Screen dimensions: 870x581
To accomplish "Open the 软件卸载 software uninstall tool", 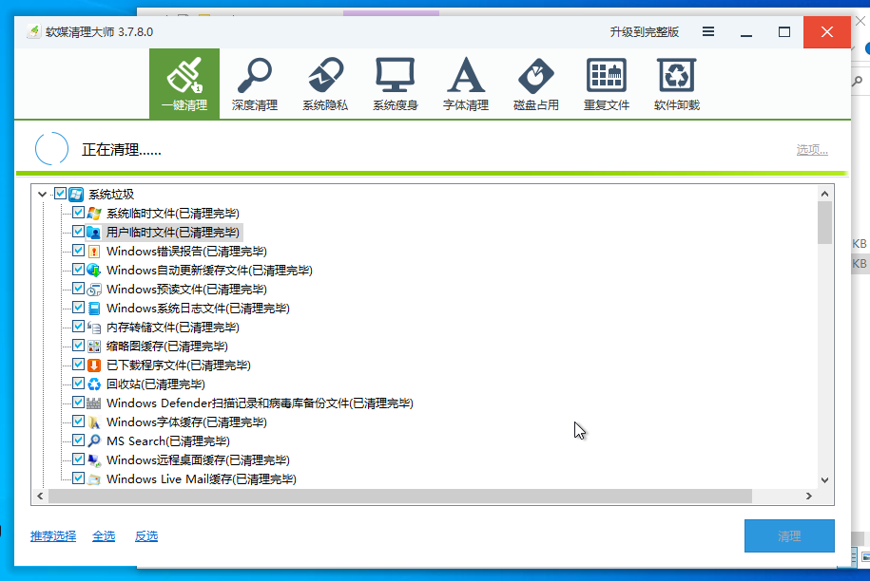I will 677,83.
